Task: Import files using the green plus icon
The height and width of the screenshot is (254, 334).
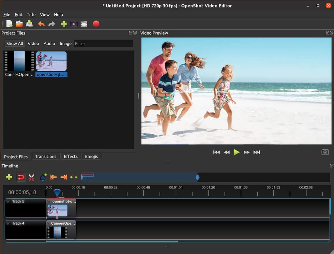Action: [x=64, y=24]
